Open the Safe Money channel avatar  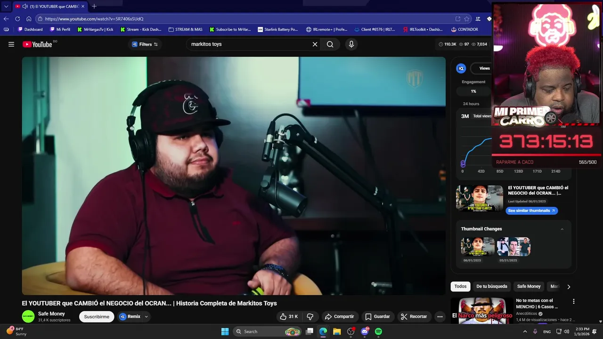tap(28, 316)
